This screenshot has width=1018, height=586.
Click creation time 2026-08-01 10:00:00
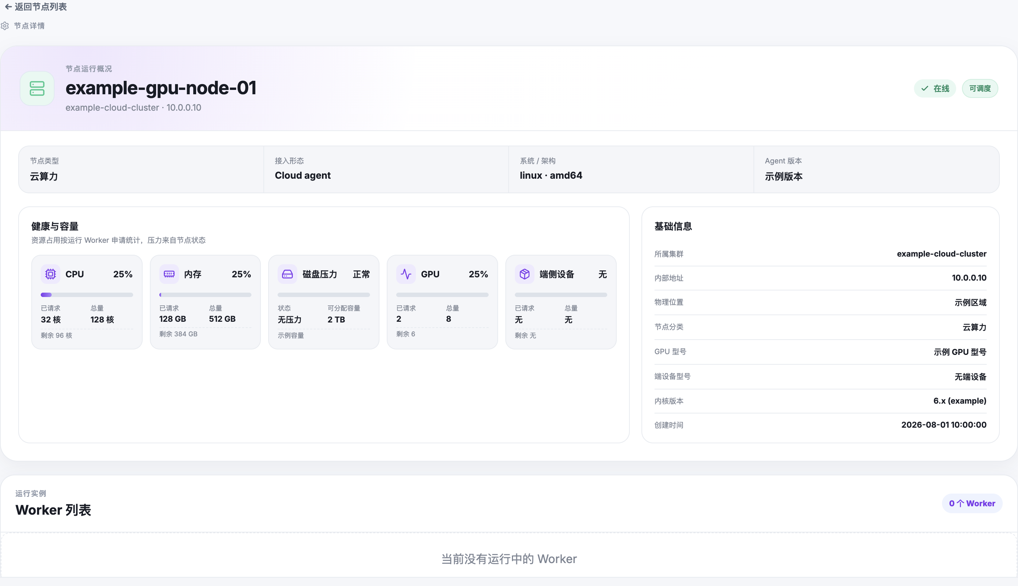[x=943, y=425]
